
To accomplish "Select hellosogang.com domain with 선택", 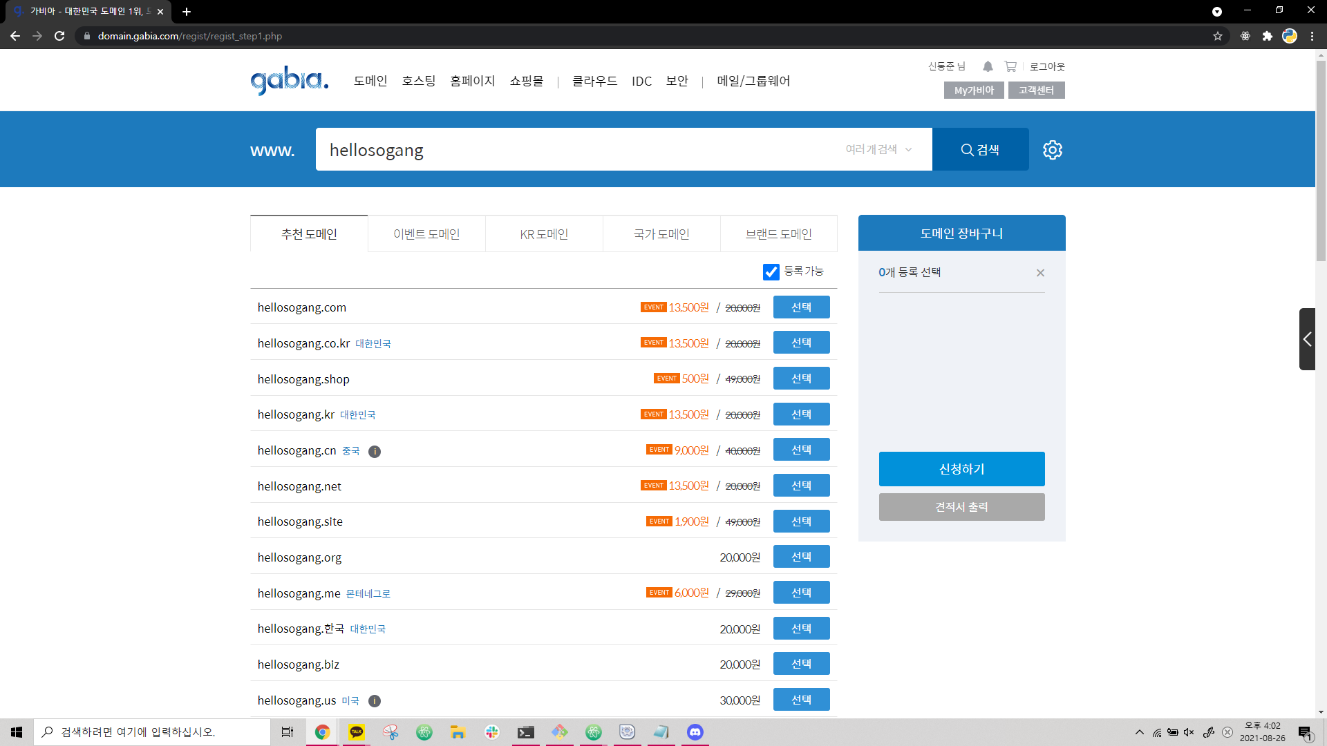I will click(x=801, y=307).
